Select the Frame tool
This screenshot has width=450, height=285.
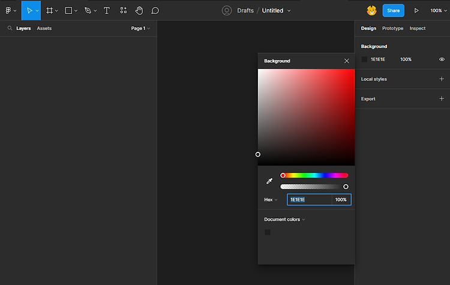pyautogui.click(x=49, y=11)
